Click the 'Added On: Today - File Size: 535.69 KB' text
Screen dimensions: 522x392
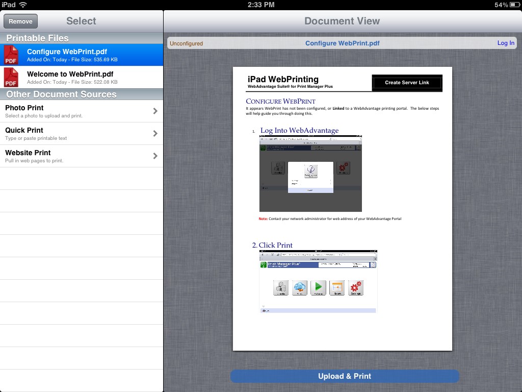pyautogui.click(x=72, y=60)
